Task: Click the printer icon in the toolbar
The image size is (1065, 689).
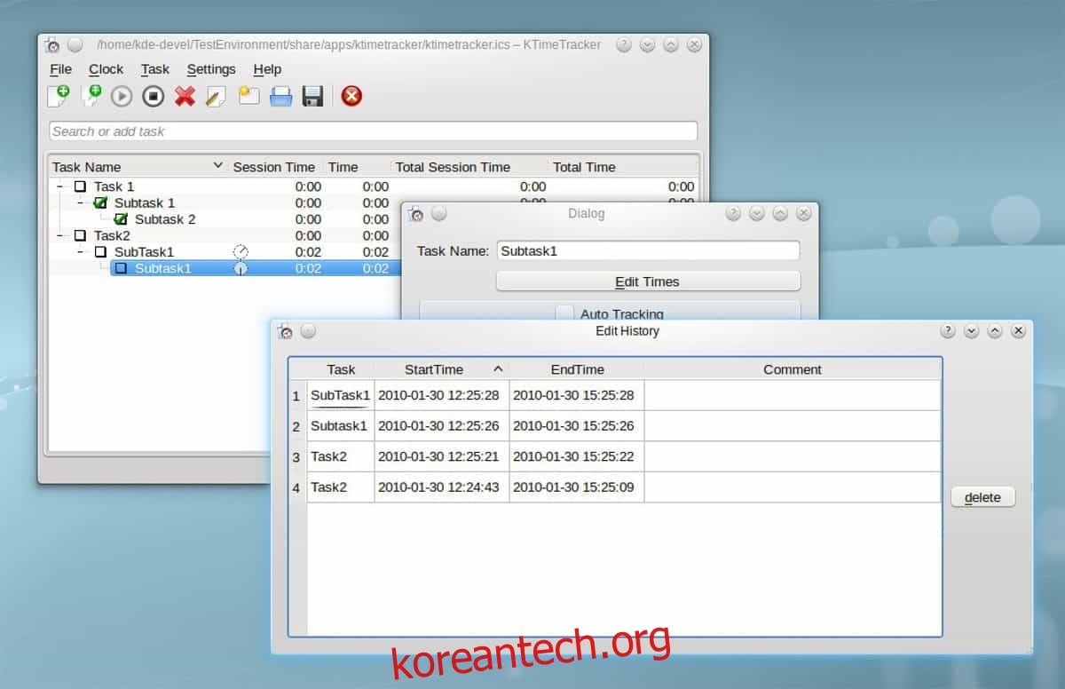Action: [x=280, y=97]
